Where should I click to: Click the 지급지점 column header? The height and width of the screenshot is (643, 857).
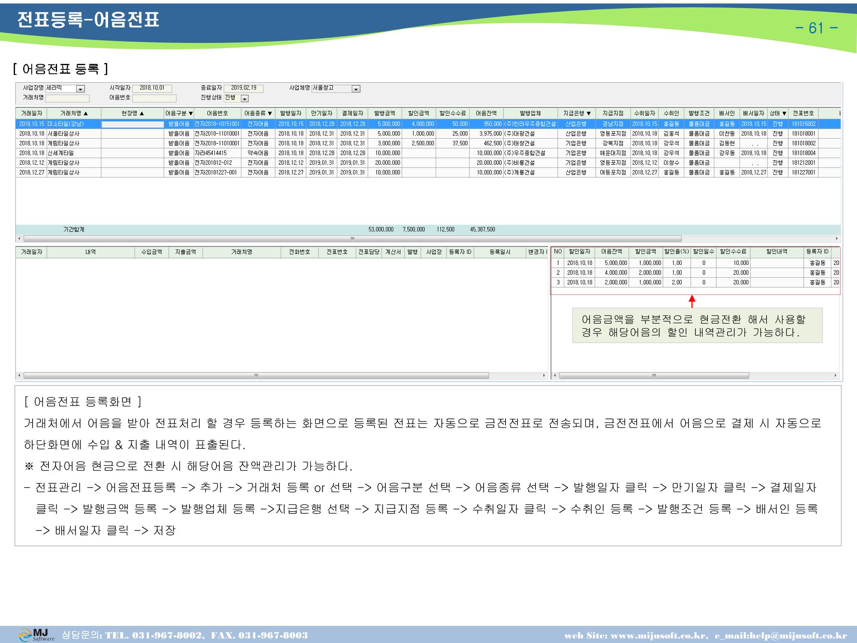coord(613,114)
